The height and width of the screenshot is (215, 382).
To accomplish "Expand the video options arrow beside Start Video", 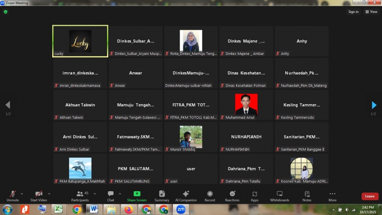I will [49, 194].
